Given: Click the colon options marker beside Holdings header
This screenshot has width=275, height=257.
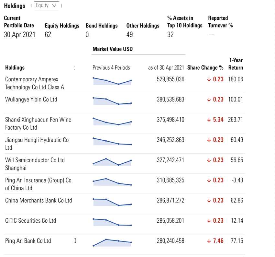Looking at the screenshot, I should [x=74, y=68].
